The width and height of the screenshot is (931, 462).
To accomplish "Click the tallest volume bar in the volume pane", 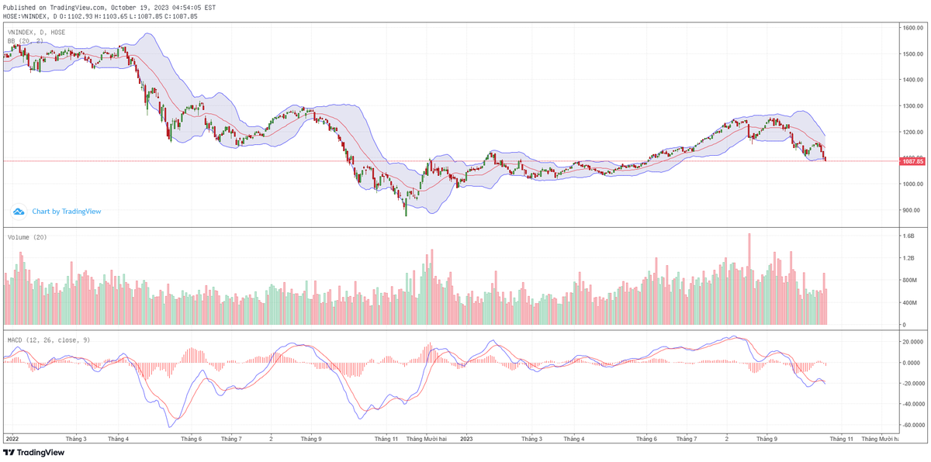I will click(x=749, y=279).
